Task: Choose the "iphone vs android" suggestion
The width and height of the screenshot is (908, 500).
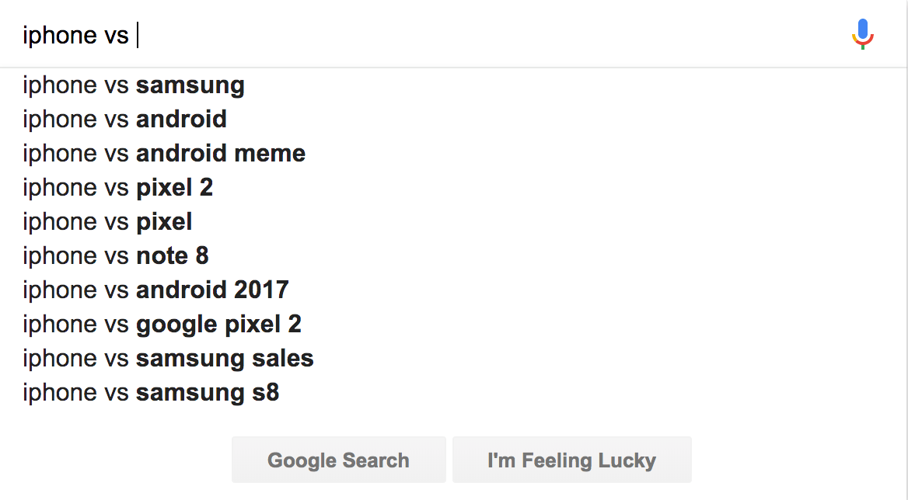Action: [124, 119]
